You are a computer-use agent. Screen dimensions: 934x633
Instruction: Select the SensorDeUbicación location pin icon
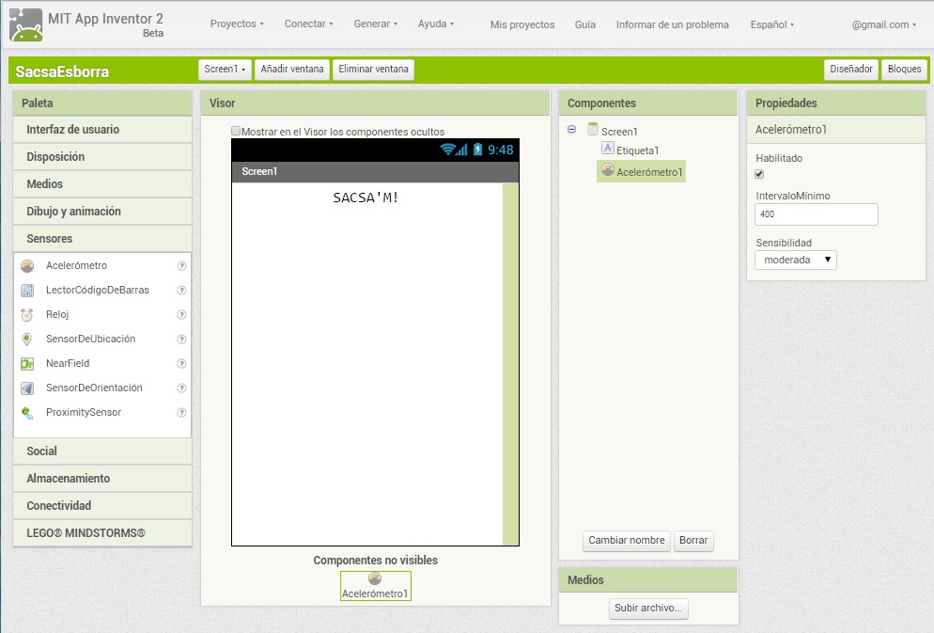27,340
